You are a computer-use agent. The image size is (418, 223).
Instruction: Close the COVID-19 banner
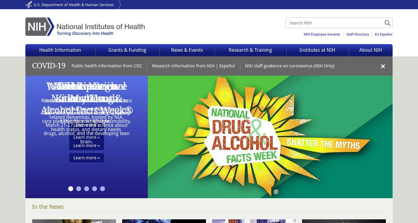383,66
